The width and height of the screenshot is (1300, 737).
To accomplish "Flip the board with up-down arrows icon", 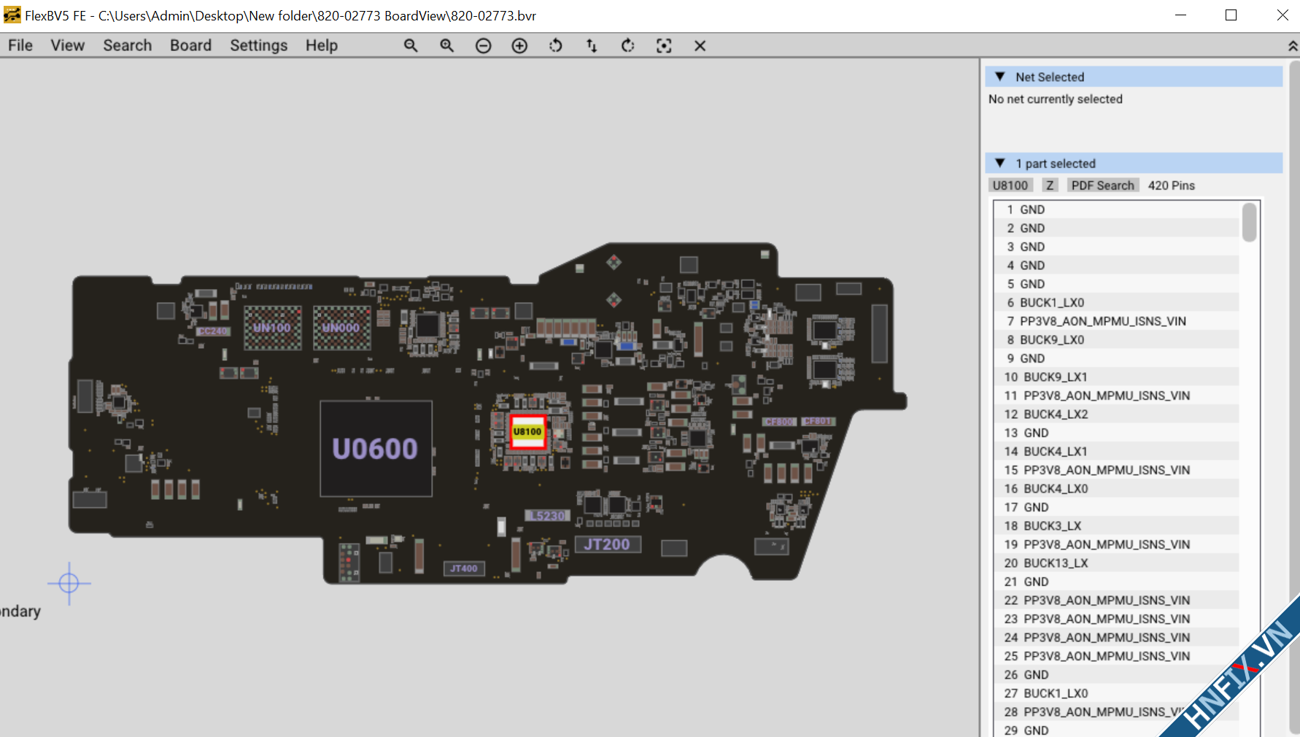I will tap(592, 46).
